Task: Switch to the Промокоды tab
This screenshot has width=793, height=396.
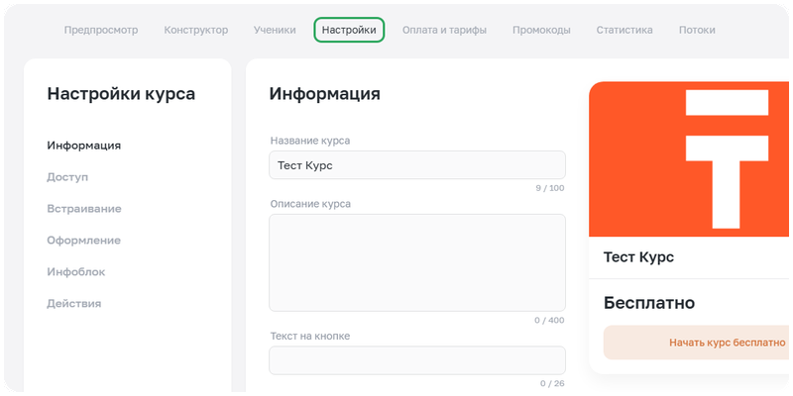Action: [541, 30]
